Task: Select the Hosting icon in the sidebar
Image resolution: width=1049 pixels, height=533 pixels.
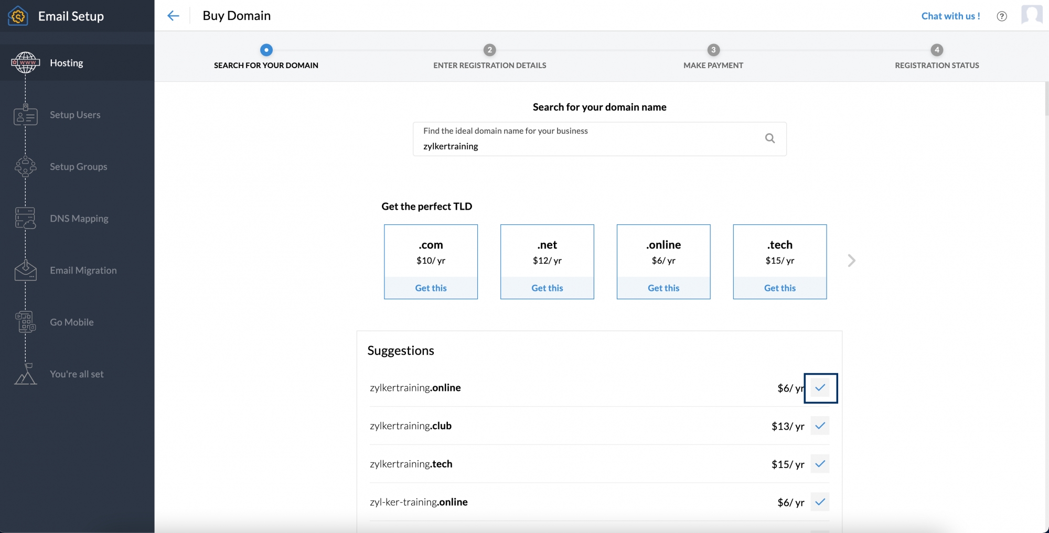Action: [25, 62]
